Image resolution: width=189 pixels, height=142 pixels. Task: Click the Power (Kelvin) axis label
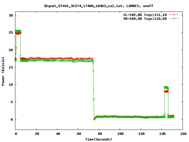3,71
